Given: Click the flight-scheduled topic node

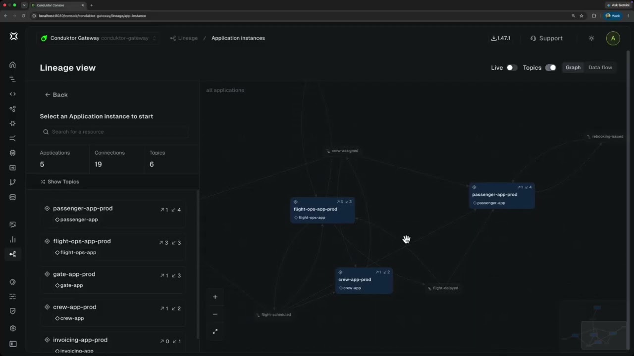Looking at the screenshot, I should click(x=273, y=314).
